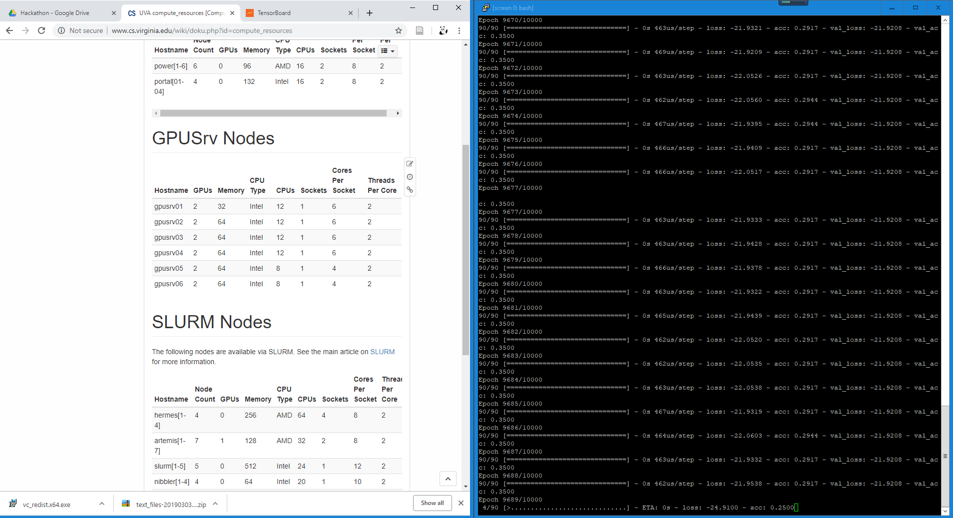Screen dimensions: 953x518
Task: Click PuTTY icon in terminal title bar
Action: 485,7
